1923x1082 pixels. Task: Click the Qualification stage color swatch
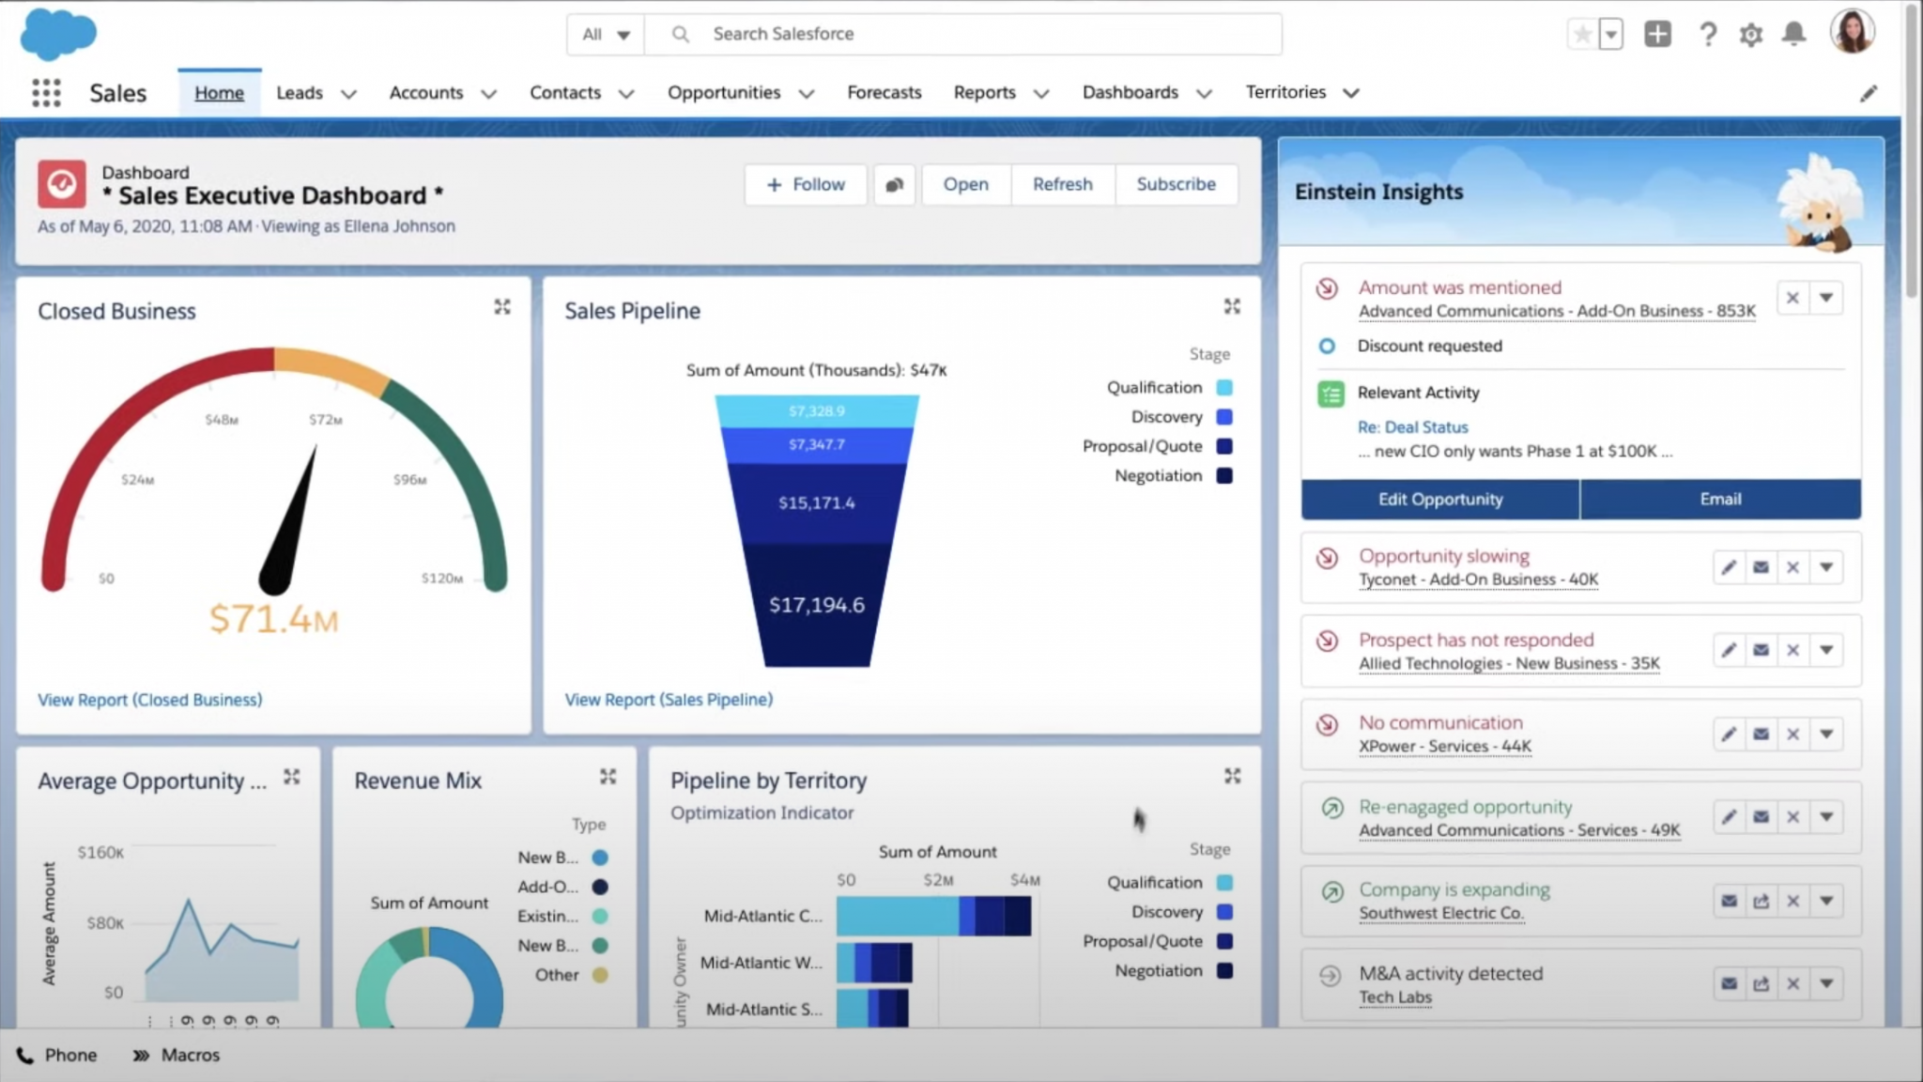[x=1224, y=388]
